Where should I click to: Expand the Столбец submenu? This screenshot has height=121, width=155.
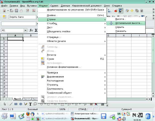pyautogui.click(x=72, y=23)
